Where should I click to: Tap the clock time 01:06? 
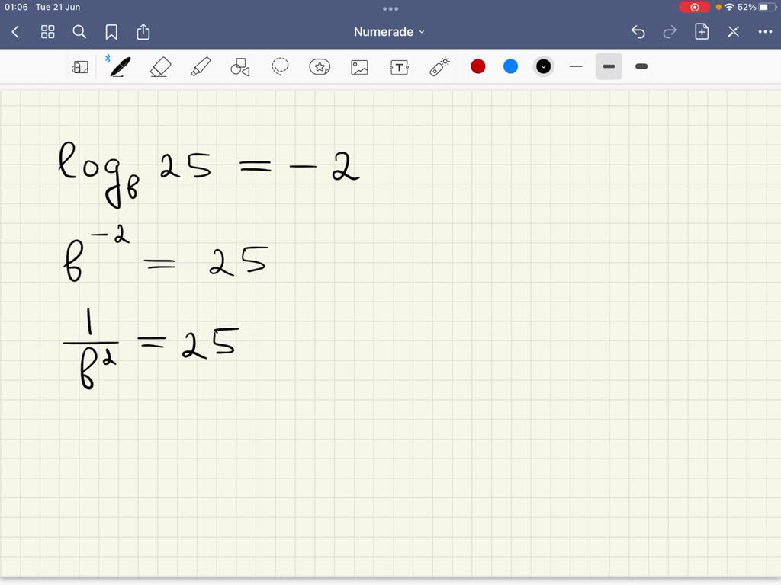(x=16, y=7)
